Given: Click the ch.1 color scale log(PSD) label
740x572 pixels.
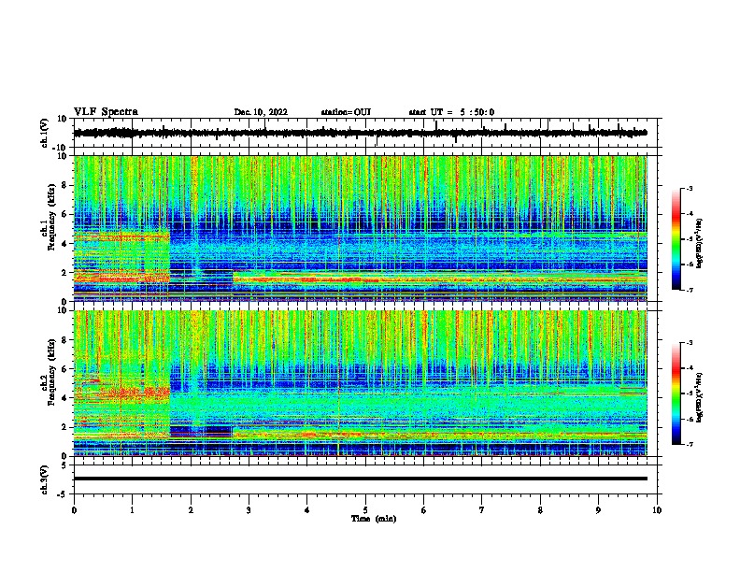Looking at the screenshot, I should 700,244.
